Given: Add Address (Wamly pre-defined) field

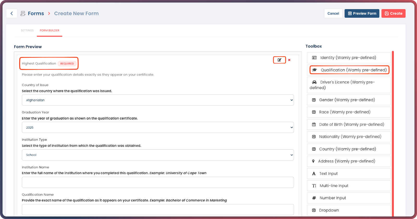Looking at the screenshot, I should coord(348,161).
